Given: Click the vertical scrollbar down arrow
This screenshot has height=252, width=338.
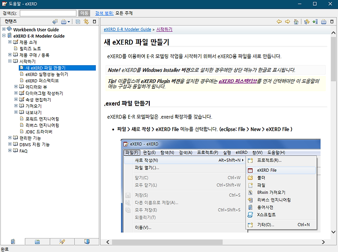Looking at the screenshot, I should click(333, 232).
